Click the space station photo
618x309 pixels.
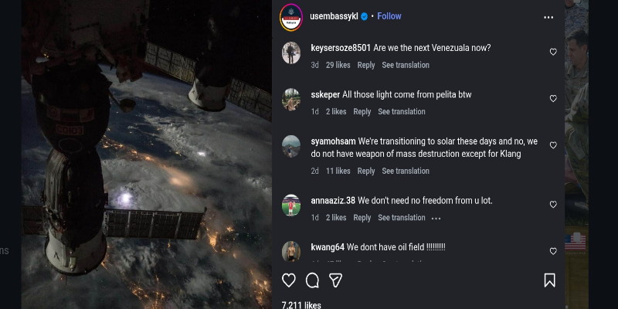(147, 154)
